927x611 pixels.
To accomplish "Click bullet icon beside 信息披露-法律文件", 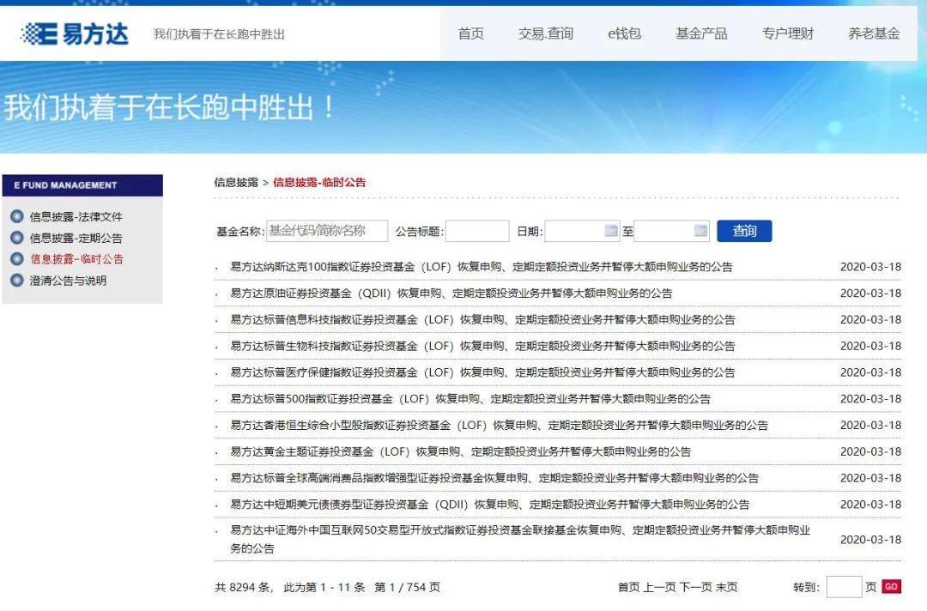I will 17,216.
